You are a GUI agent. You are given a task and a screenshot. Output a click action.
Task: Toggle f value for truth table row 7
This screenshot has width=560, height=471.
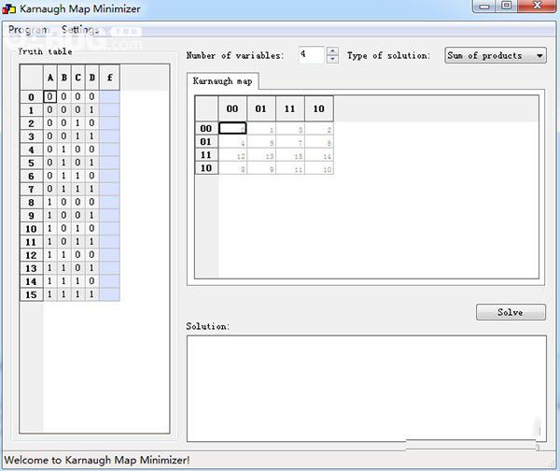pyautogui.click(x=109, y=189)
